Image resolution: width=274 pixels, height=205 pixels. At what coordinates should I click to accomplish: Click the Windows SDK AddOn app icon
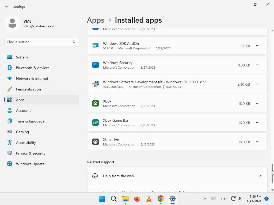pyautogui.click(x=96, y=46)
